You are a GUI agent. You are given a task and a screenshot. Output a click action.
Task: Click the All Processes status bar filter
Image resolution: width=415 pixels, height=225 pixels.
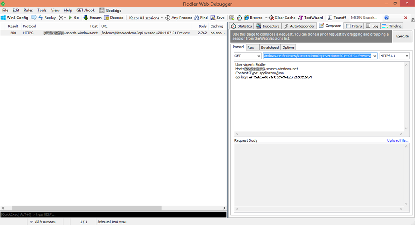click(43, 222)
